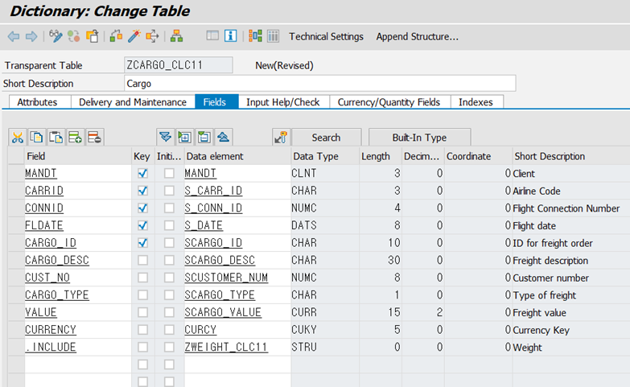Click the Search button
This screenshot has width=630, height=387.
326,138
